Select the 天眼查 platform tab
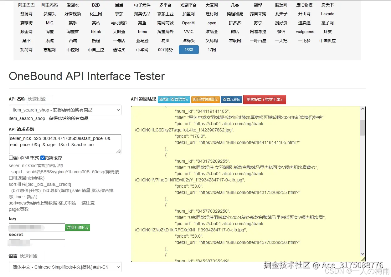The height and width of the screenshot is (277, 391). 119,32
